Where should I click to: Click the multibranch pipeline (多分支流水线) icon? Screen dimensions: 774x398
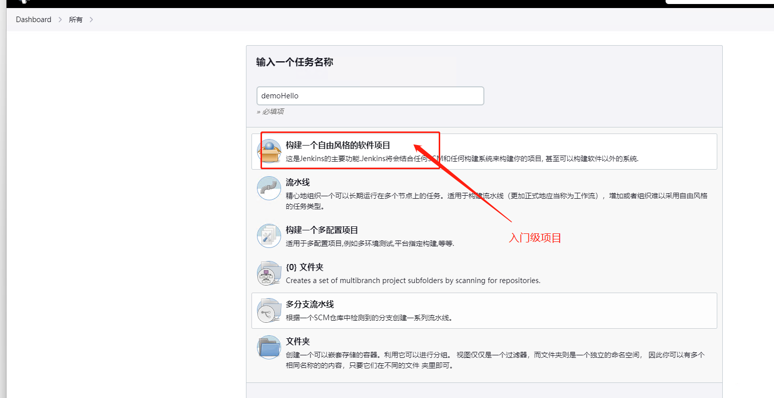coord(269,310)
